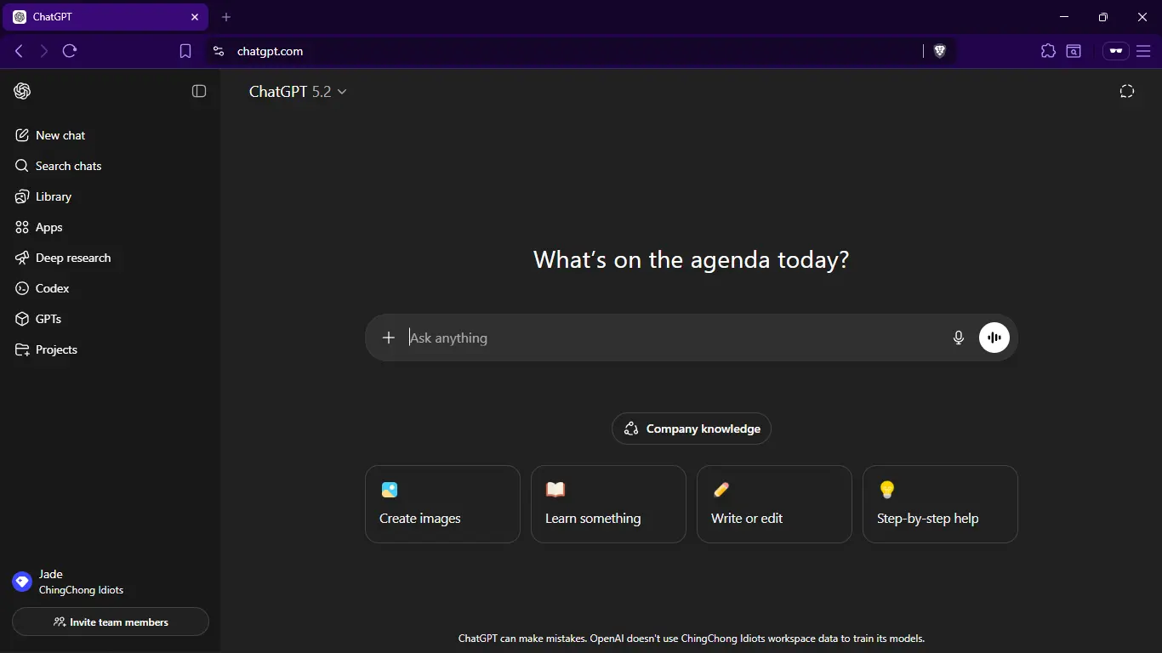Screen dimensions: 1162x653
Task: Minimize the browser window
Action: click(1064, 17)
